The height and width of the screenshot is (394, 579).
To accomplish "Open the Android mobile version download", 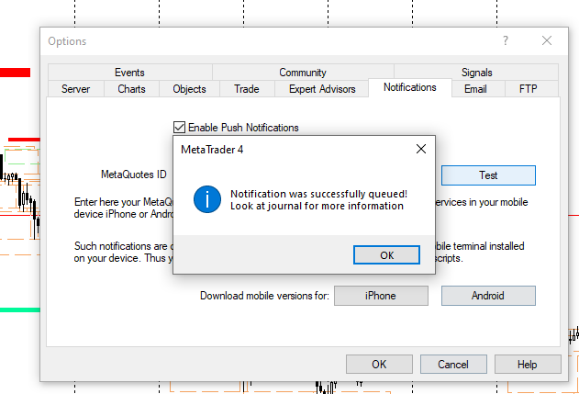I will [x=488, y=296].
